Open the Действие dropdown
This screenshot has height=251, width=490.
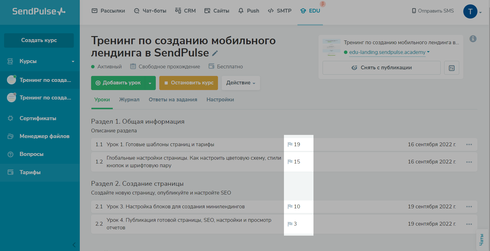pyautogui.click(x=241, y=83)
